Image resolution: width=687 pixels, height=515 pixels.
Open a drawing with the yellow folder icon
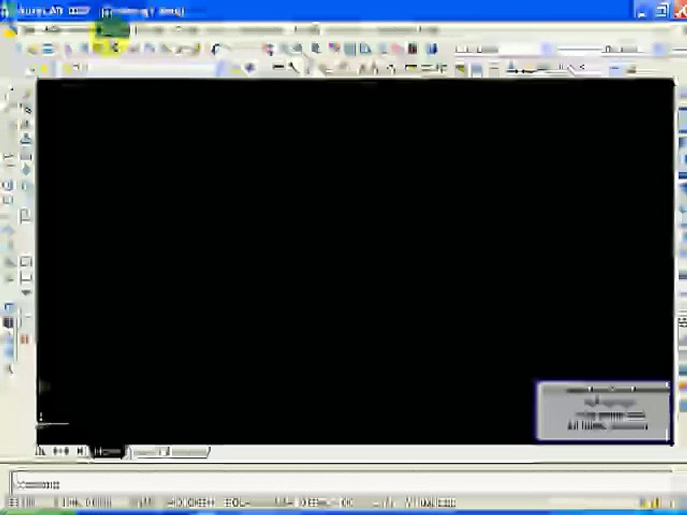point(33,49)
